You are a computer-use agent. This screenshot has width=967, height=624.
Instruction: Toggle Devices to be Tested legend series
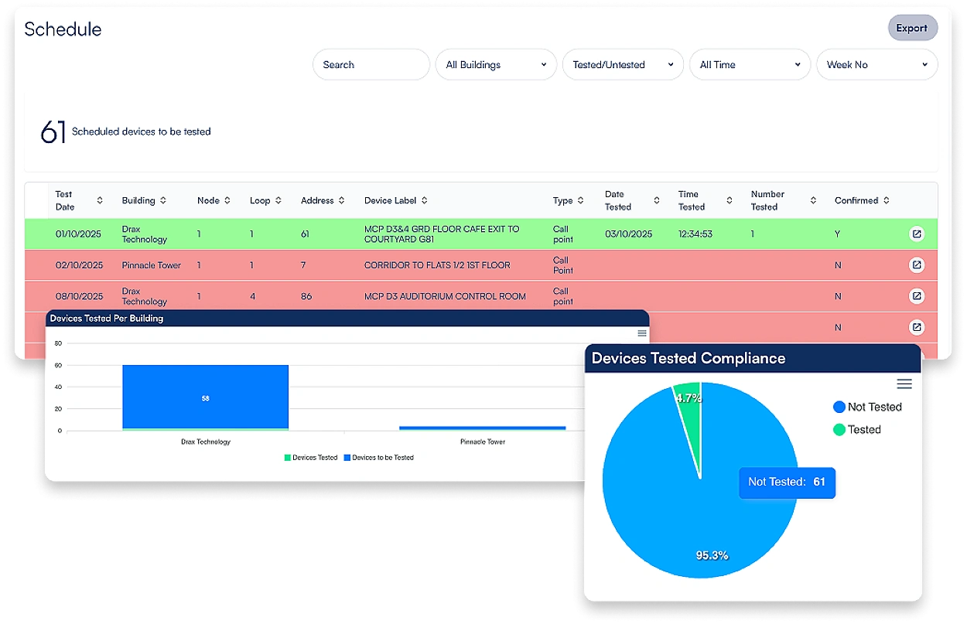tap(378, 458)
